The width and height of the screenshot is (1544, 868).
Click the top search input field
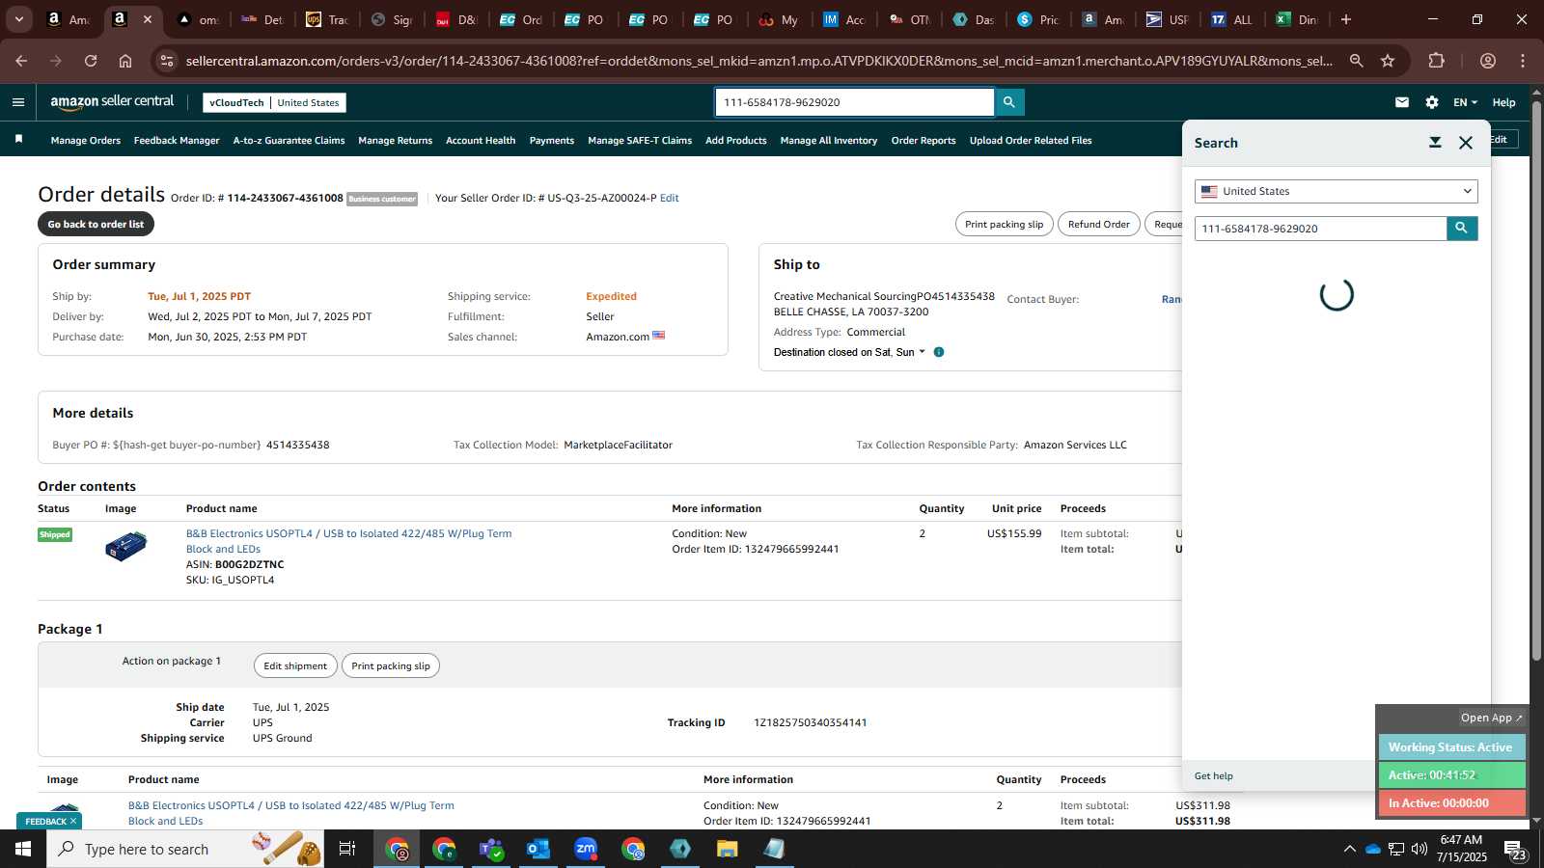(x=855, y=102)
